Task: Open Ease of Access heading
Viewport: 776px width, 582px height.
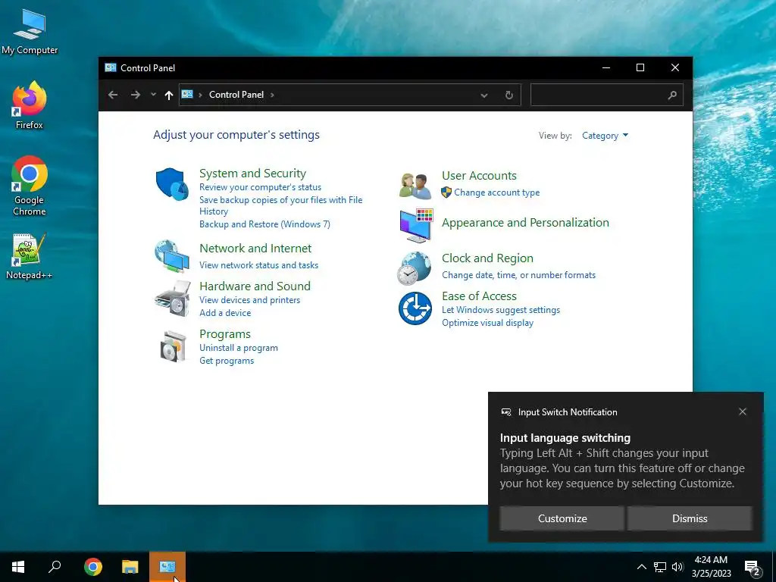Action: (479, 296)
